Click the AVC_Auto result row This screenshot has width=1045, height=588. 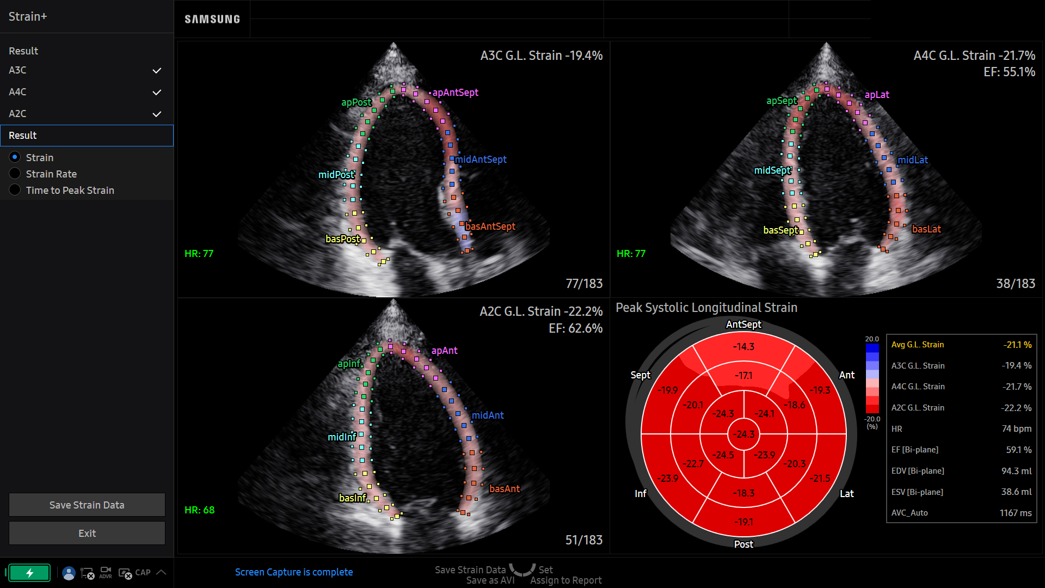point(962,513)
